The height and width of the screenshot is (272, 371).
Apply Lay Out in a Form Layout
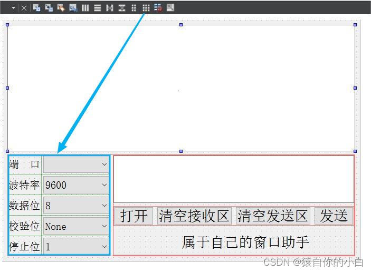pyautogui.click(x=134, y=8)
